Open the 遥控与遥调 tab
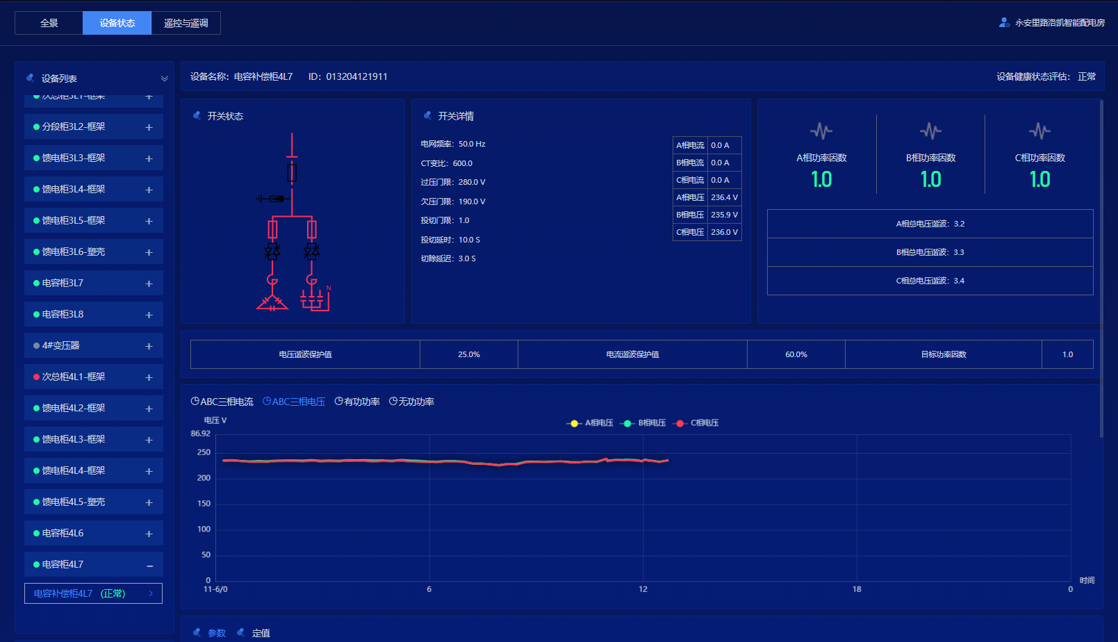Screen dimensions: 1118x642 click(x=186, y=23)
